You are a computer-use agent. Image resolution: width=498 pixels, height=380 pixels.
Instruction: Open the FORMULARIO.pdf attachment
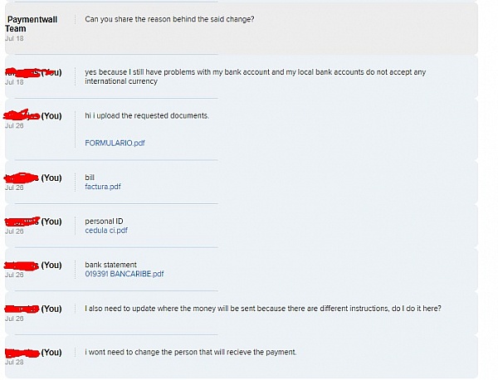pos(115,143)
